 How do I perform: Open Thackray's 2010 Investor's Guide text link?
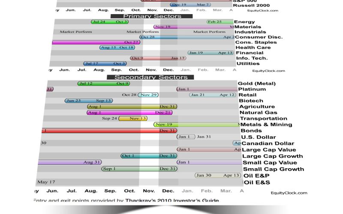coord(172,200)
